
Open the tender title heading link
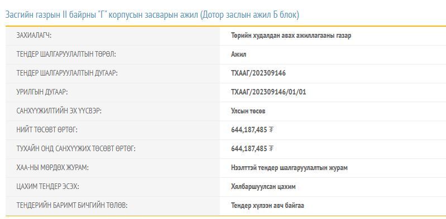152,15
